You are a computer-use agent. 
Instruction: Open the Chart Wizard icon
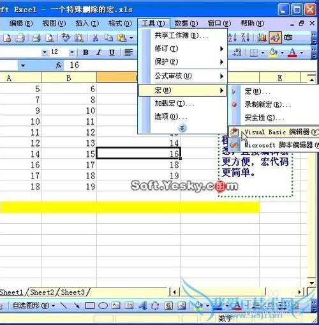click(x=262, y=38)
